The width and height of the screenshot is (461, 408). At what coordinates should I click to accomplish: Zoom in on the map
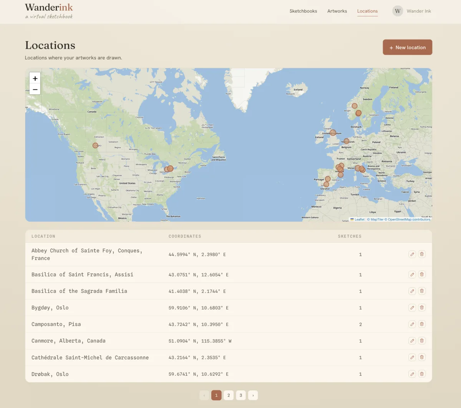pos(35,78)
